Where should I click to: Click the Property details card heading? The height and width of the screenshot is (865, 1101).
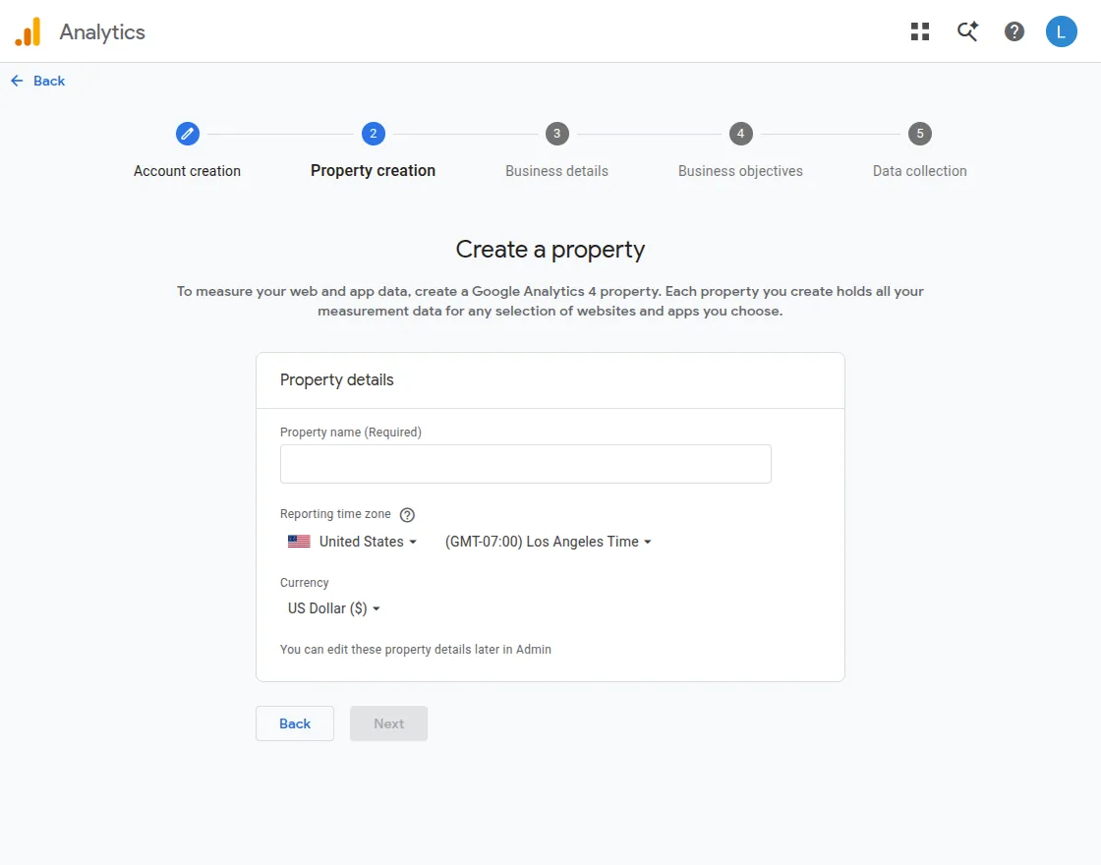[x=337, y=379]
